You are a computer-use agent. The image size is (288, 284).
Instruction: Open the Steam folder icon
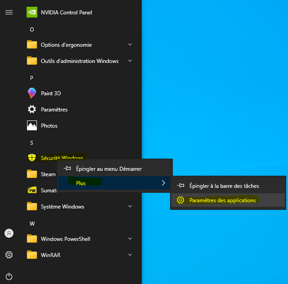tap(32, 174)
